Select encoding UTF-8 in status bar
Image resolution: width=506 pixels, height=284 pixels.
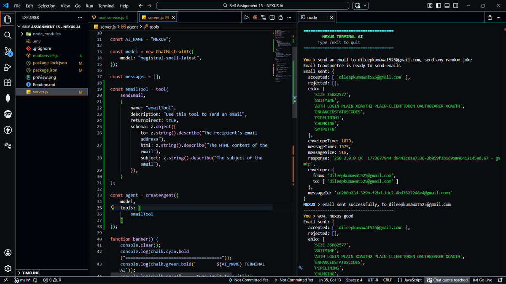(x=373, y=280)
